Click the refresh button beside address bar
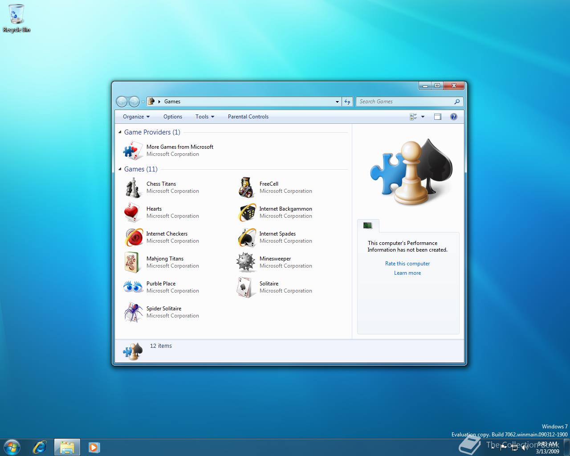This screenshot has height=456, width=570. coord(347,102)
